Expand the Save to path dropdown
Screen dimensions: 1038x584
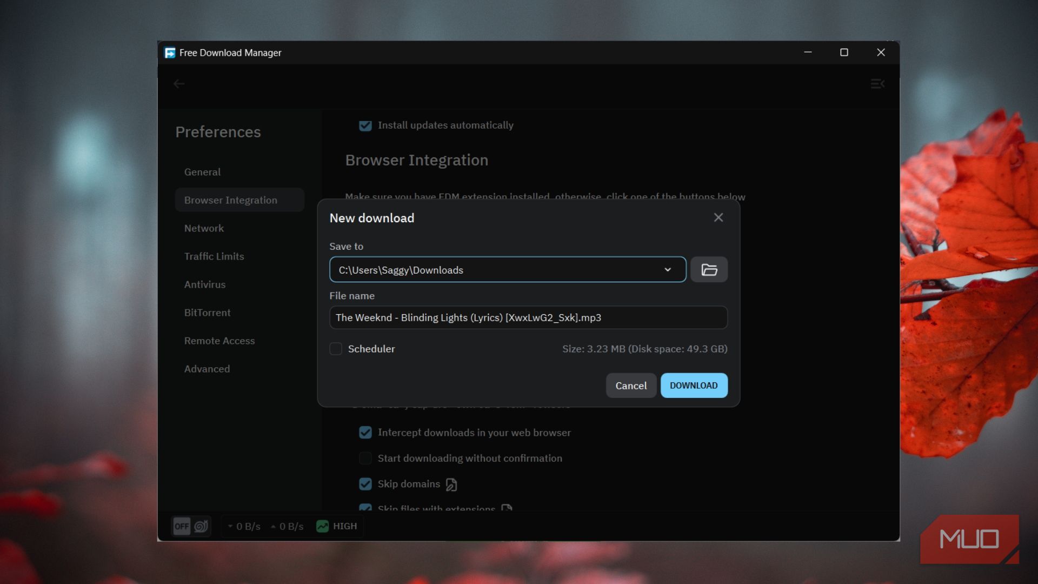tap(668, 270)
